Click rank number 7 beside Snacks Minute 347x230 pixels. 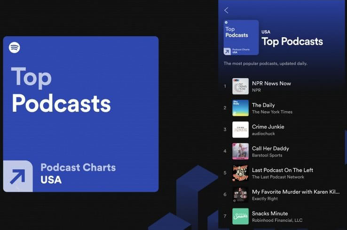(225, 216)
